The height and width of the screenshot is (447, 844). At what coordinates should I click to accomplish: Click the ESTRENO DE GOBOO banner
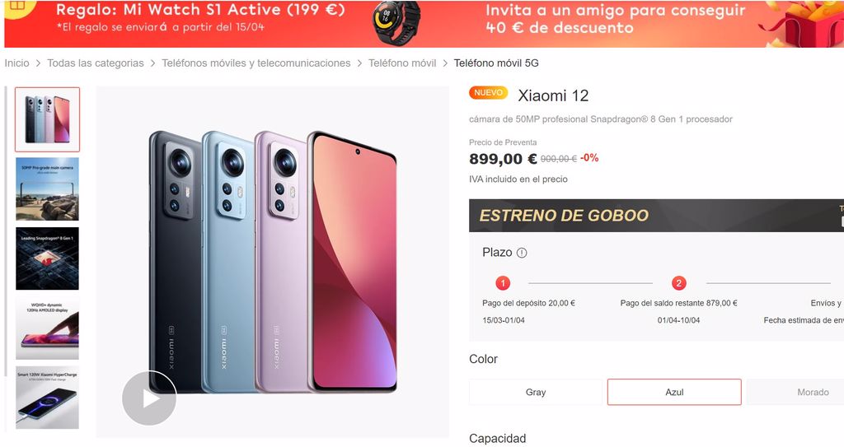tap(656, 216)
